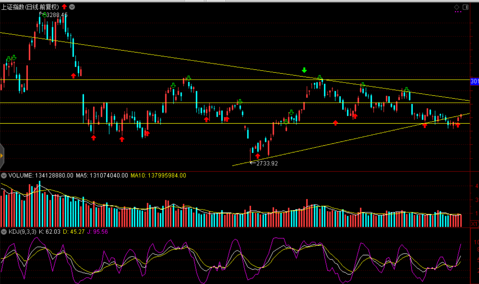Screen dimensions: 479x284
Task: Click the 3288.46 high price marker
Action: coord(57,15)
